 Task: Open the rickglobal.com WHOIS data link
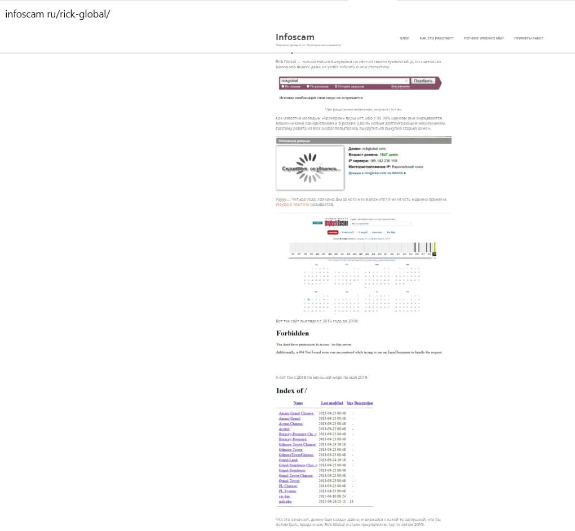point(377,173)
